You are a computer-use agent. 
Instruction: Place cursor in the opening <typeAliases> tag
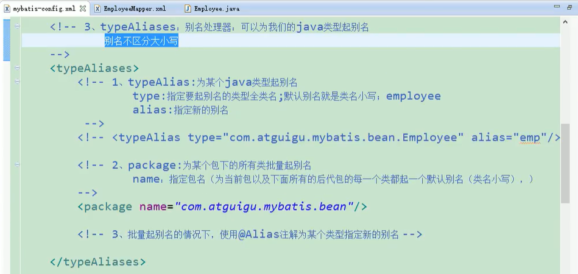coord(94,68)
